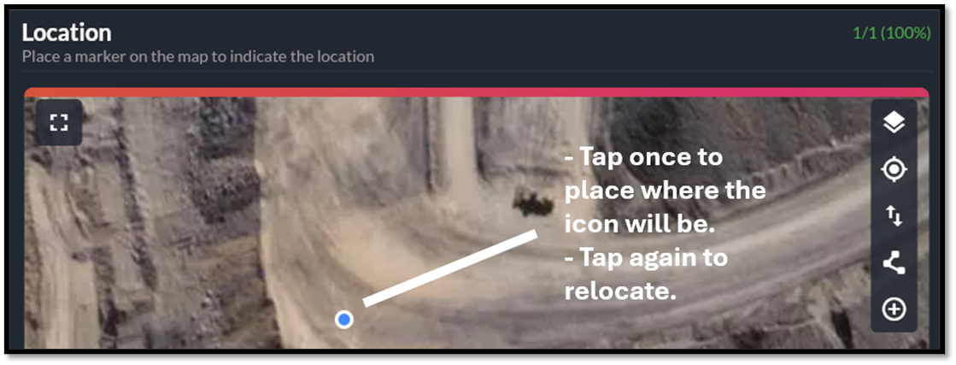Select the blue location marker dot
The image size is (956, 365).
[343, 319]
